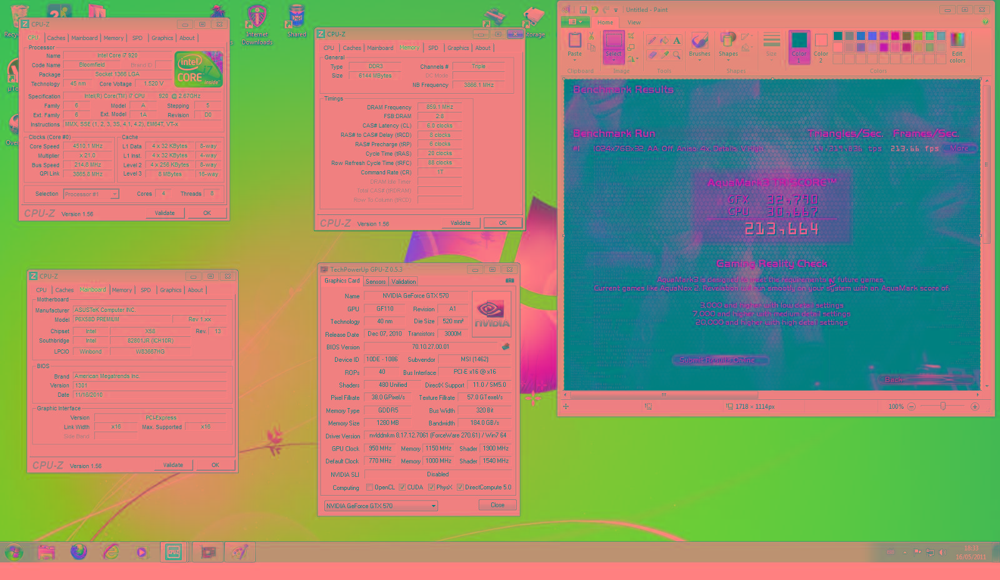Switch to the View tab in Paint
Image resolution: width=1000 pixels, height=580 pixels.
(x=634, y=22)
